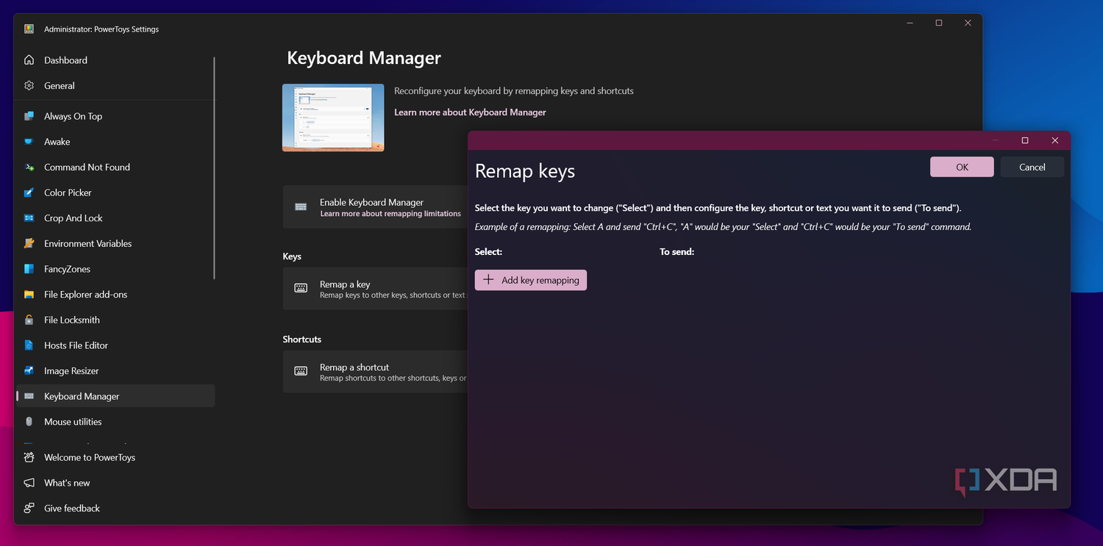Open the Dashboard page
1103x546 pixels.
(x=115, y=60)
